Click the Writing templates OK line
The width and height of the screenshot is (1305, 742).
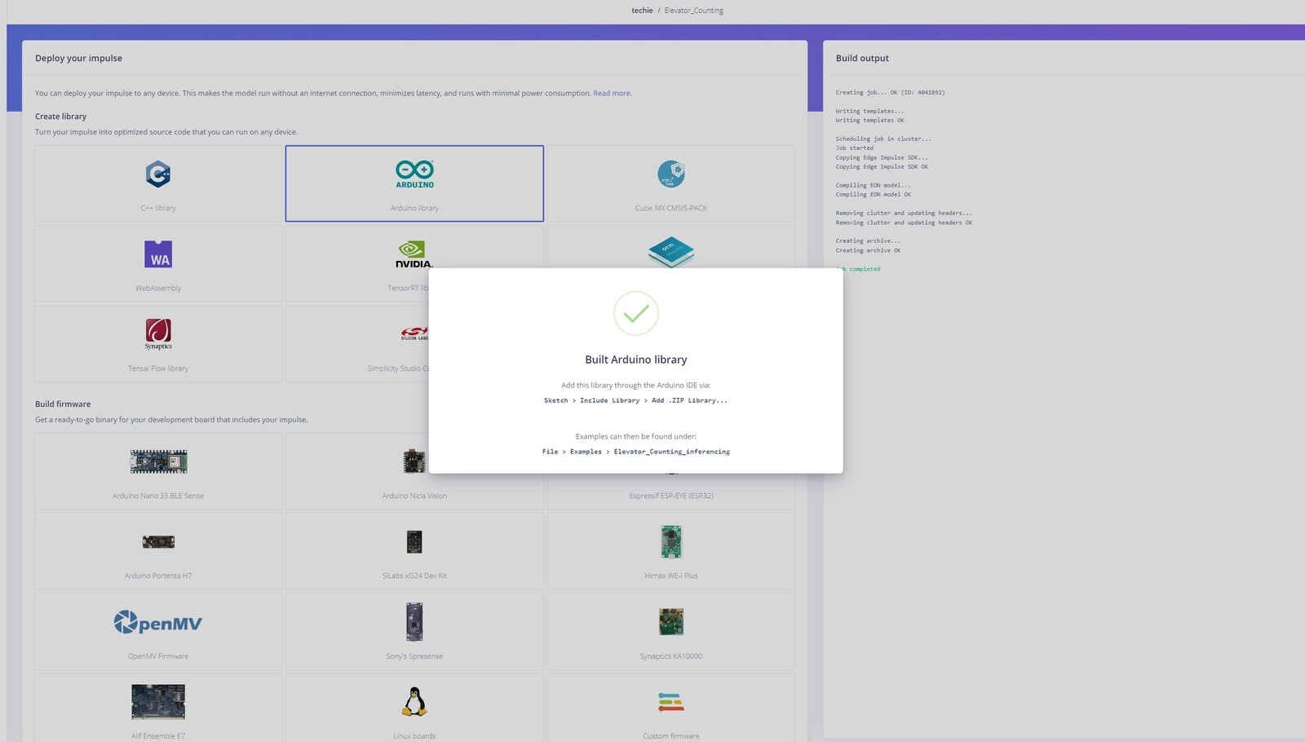point(869,121)
